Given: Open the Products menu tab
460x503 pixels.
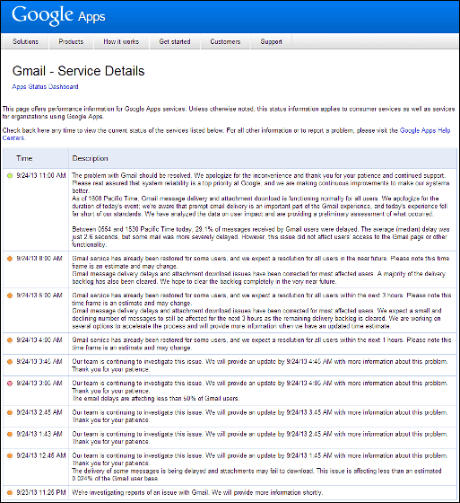Looking at the screenshot, I should click(71, 41).
